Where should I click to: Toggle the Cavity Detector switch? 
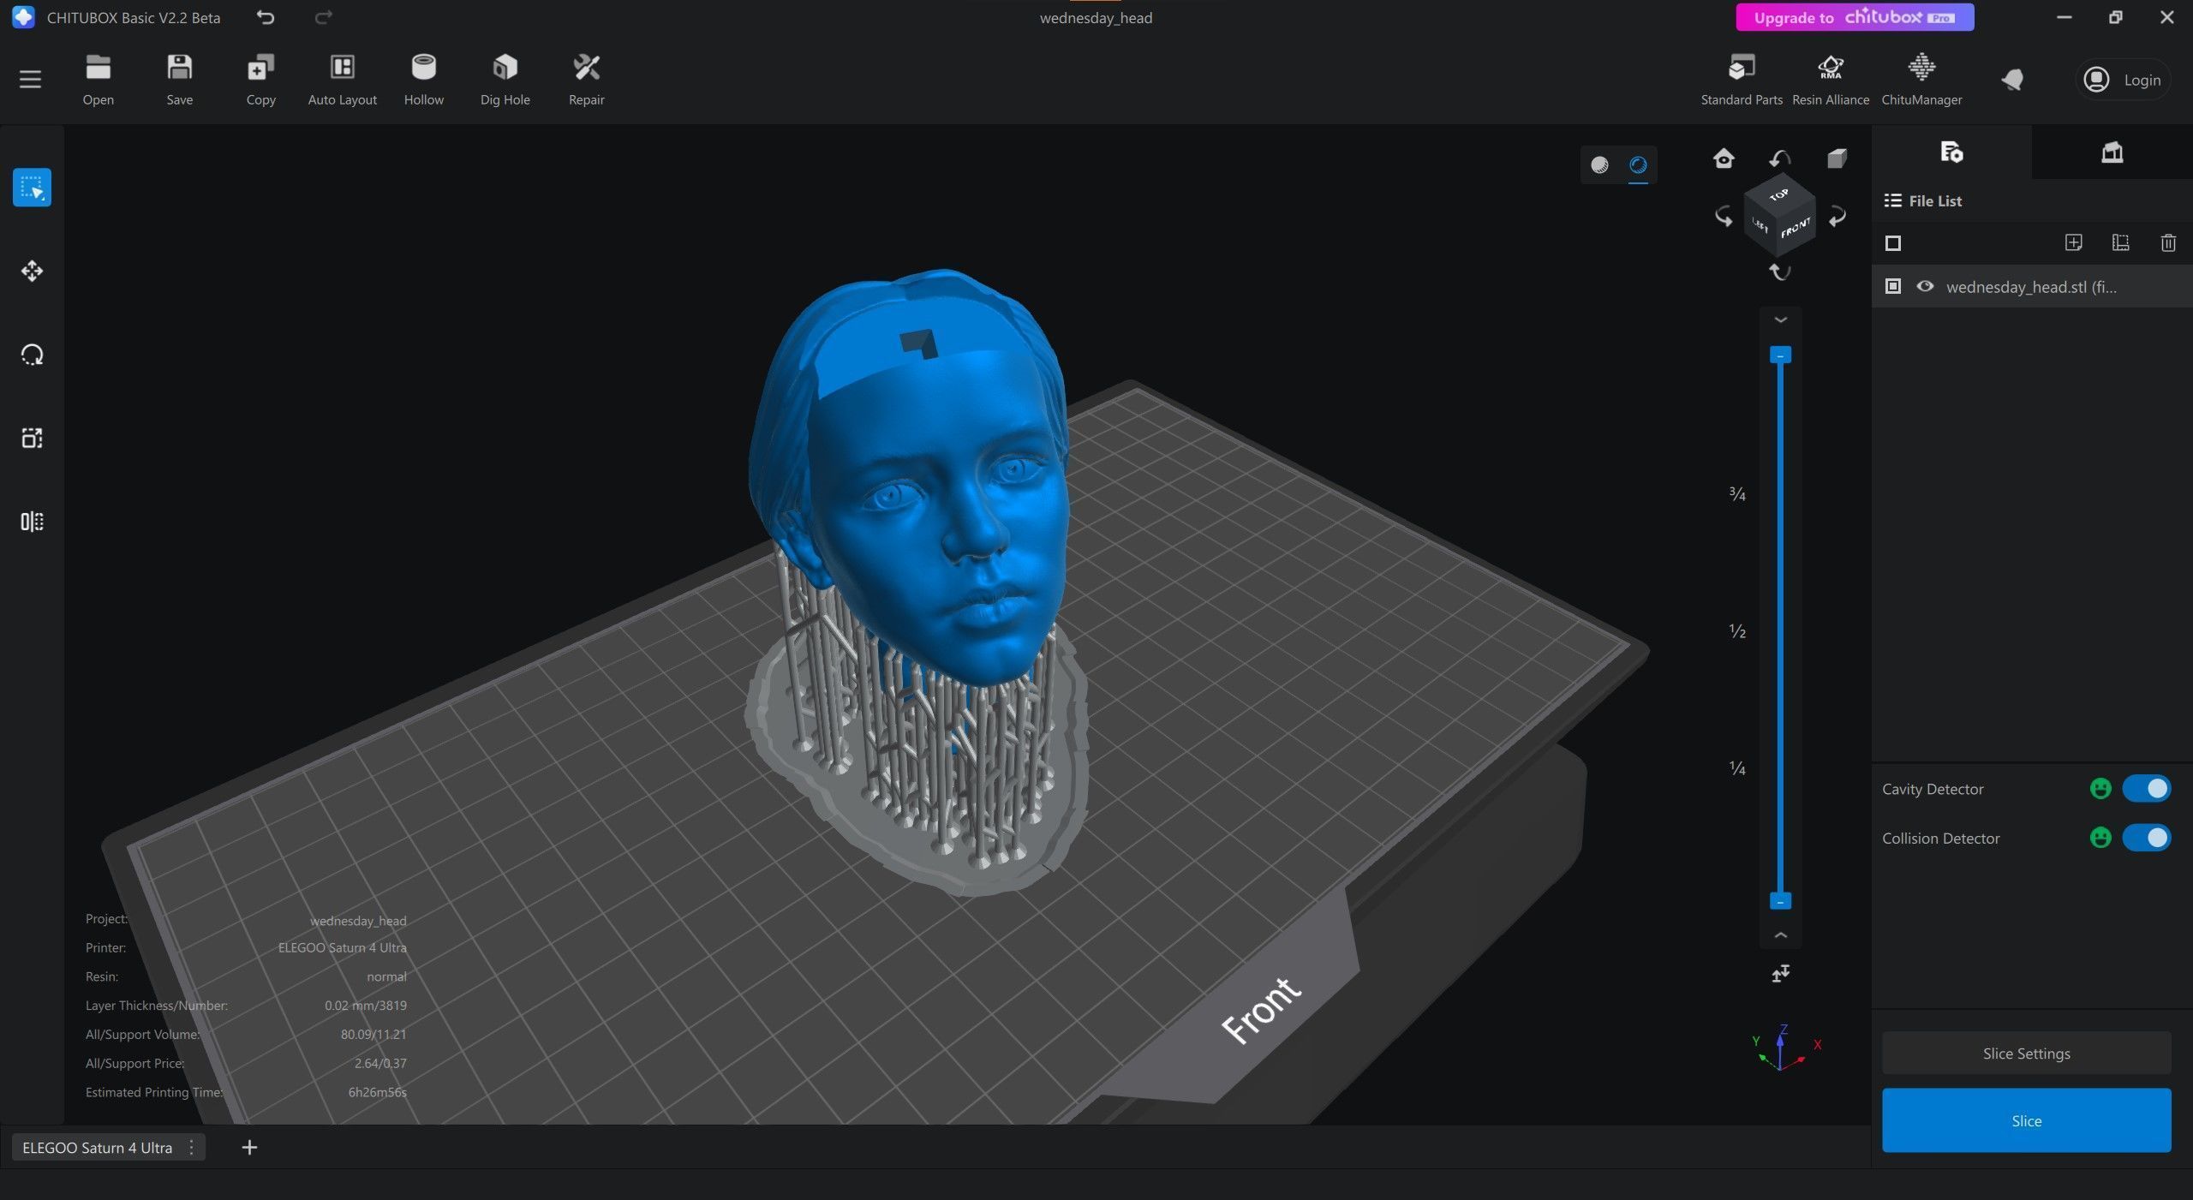pos(2146,788)
